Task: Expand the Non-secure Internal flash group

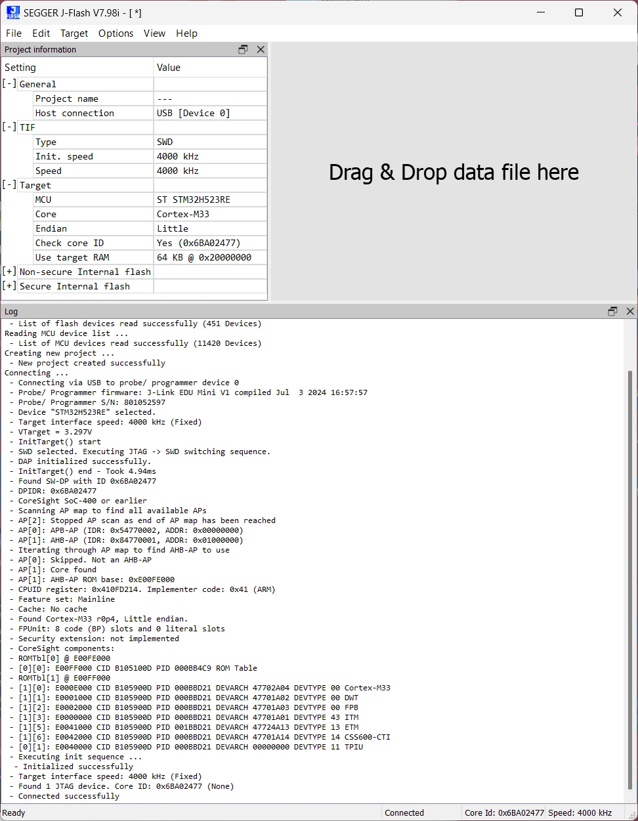Action: click(9, 272)
